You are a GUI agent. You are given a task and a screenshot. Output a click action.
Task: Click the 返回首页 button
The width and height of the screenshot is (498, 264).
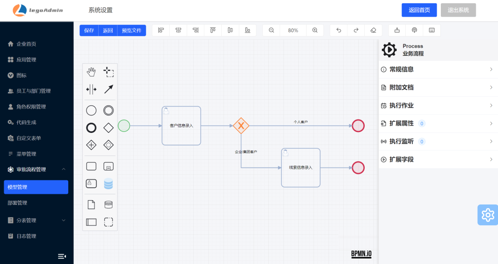[419, 10]
